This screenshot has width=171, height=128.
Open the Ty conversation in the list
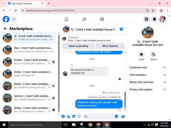pyautogui.click(x=29, y=38)
